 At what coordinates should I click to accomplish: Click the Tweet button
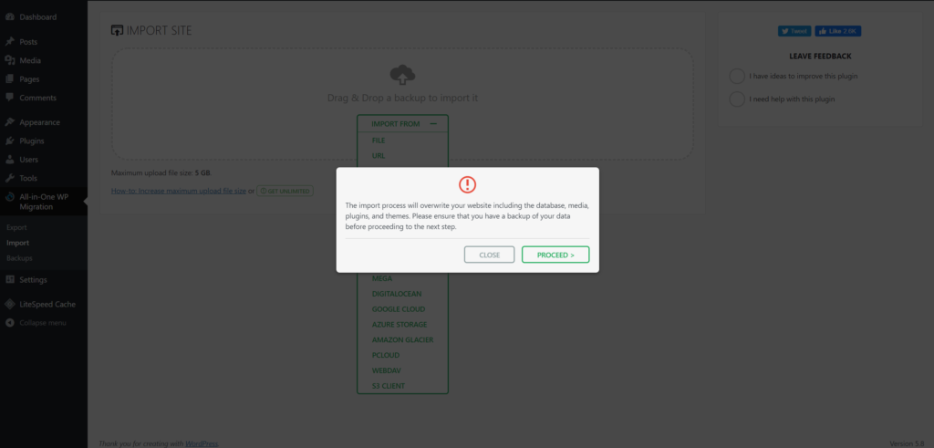pyautogui.click(x=795, y=31)
